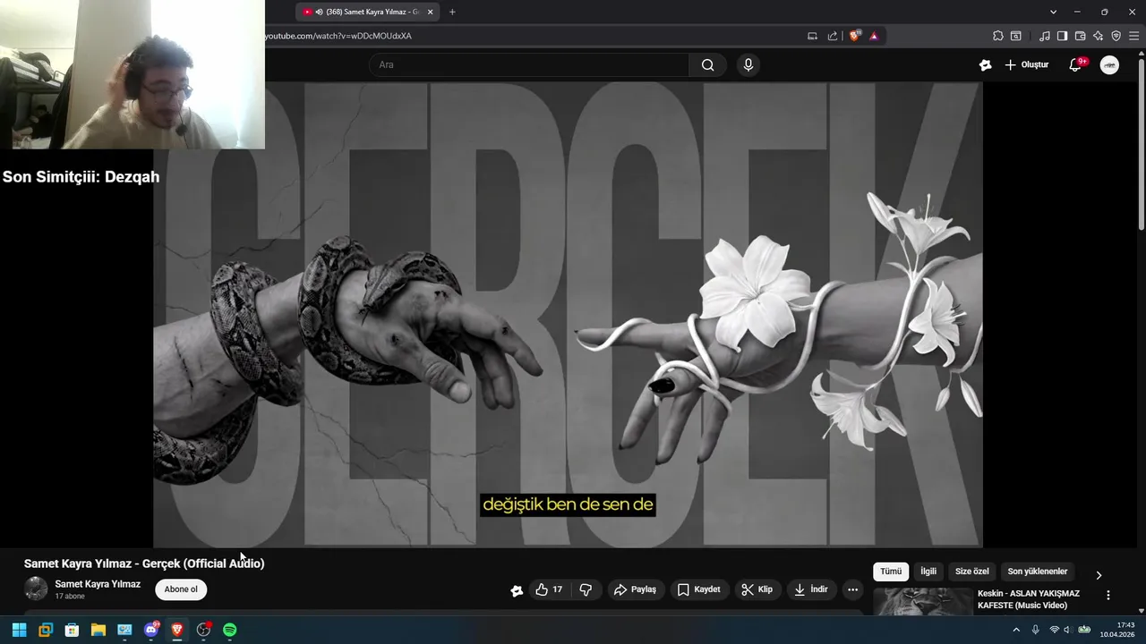
Task: Download video with İndir button
Action: click(810, 589)
